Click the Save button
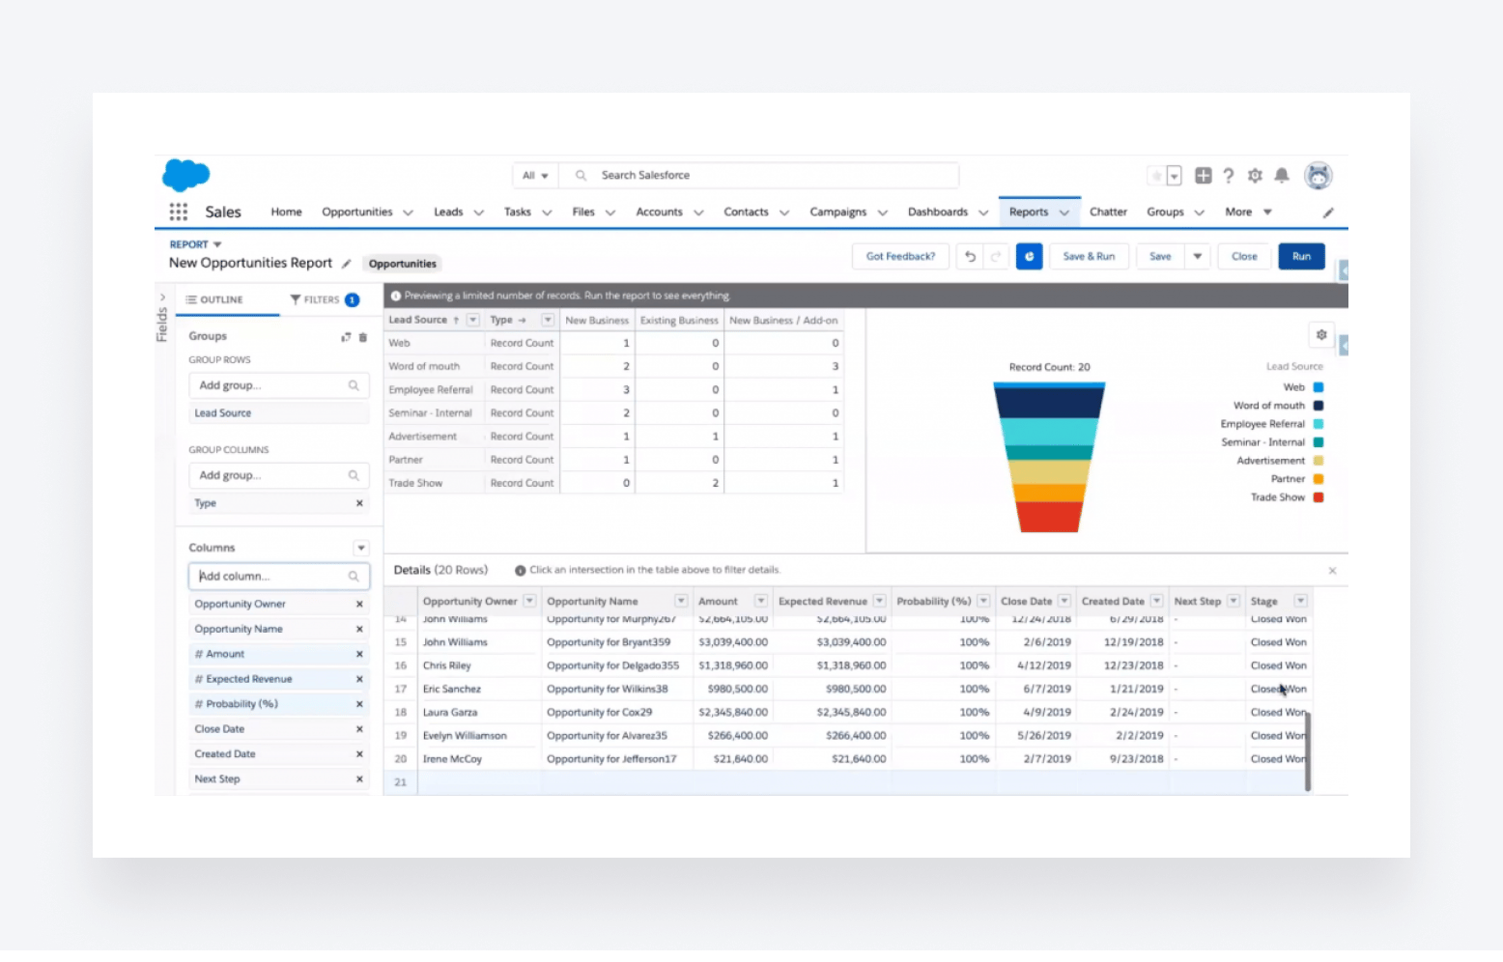1503x962 pixels. pos(1160,257)
